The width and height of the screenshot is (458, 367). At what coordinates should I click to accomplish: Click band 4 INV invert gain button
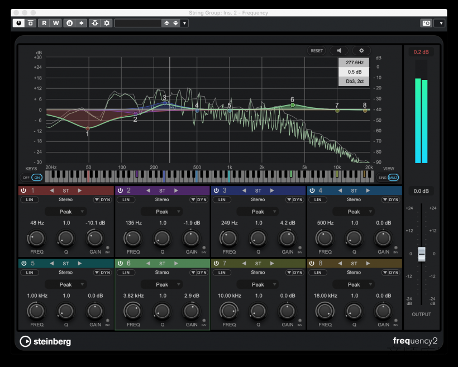(396, 248)
